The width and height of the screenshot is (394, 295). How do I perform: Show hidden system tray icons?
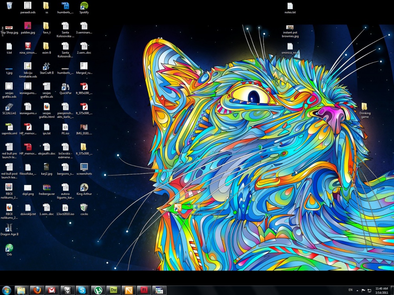[x=357, y=291]
